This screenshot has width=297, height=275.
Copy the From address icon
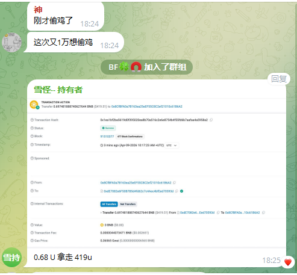coord(174,183)
